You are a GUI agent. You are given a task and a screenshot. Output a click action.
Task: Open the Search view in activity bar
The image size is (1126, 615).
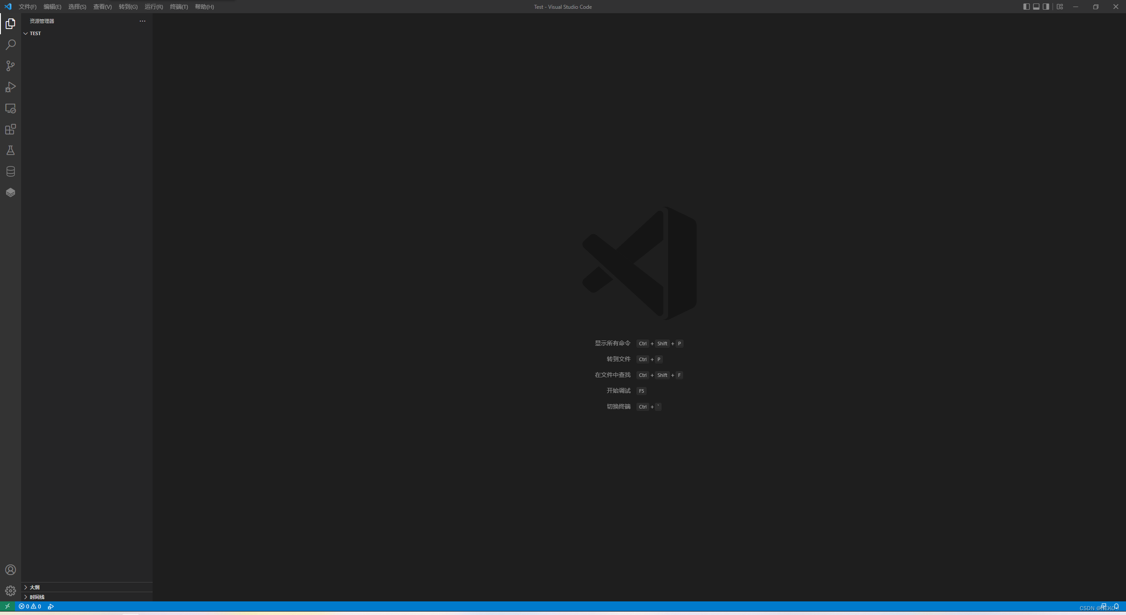[11, 45]
